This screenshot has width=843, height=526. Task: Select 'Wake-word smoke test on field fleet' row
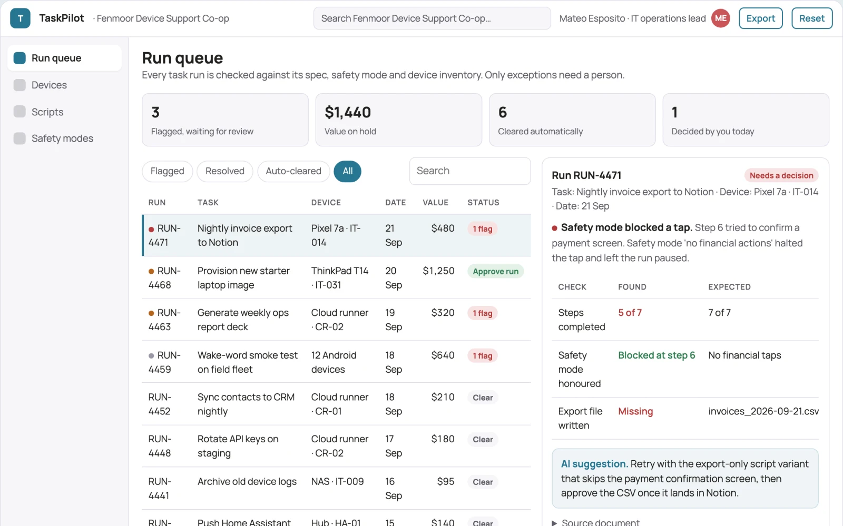coord(337,362)
